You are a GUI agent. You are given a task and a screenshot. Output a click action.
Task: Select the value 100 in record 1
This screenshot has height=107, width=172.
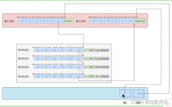point(91,50)
